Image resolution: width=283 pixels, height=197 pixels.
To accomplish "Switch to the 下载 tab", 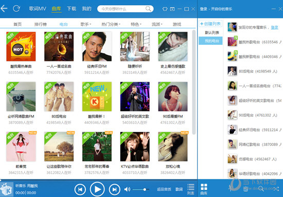I will coord(72,9).
